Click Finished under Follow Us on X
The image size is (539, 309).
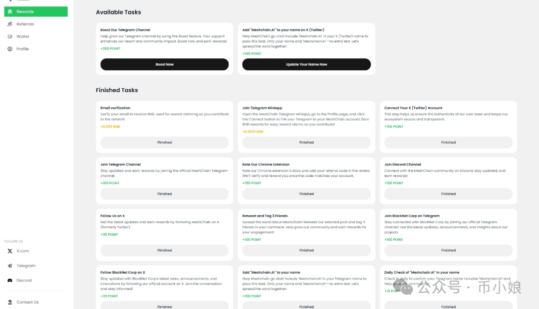pyautogui.click(x=164, y=250)
